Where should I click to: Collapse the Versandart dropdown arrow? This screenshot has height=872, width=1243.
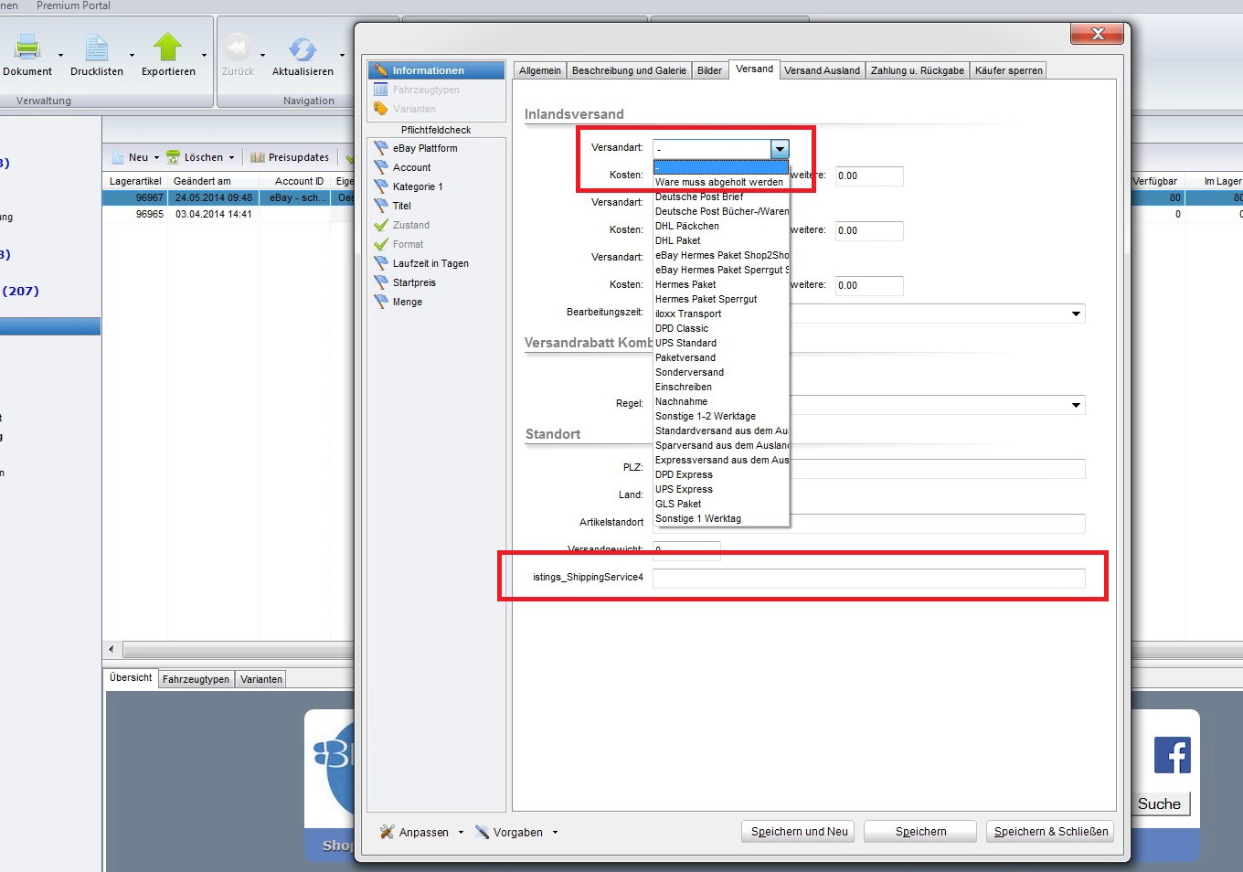point(779,149)
